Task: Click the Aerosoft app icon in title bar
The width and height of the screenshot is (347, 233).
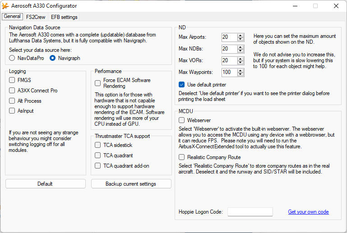Action: tap(5, 6)
